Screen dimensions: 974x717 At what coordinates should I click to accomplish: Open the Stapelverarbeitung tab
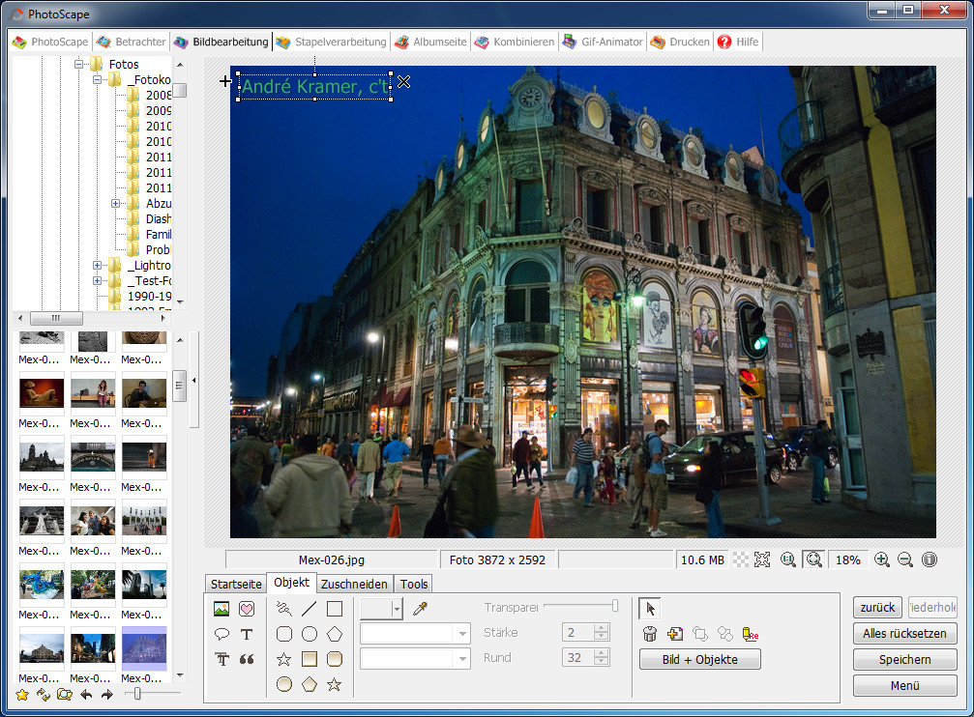(x=331, y=42)
